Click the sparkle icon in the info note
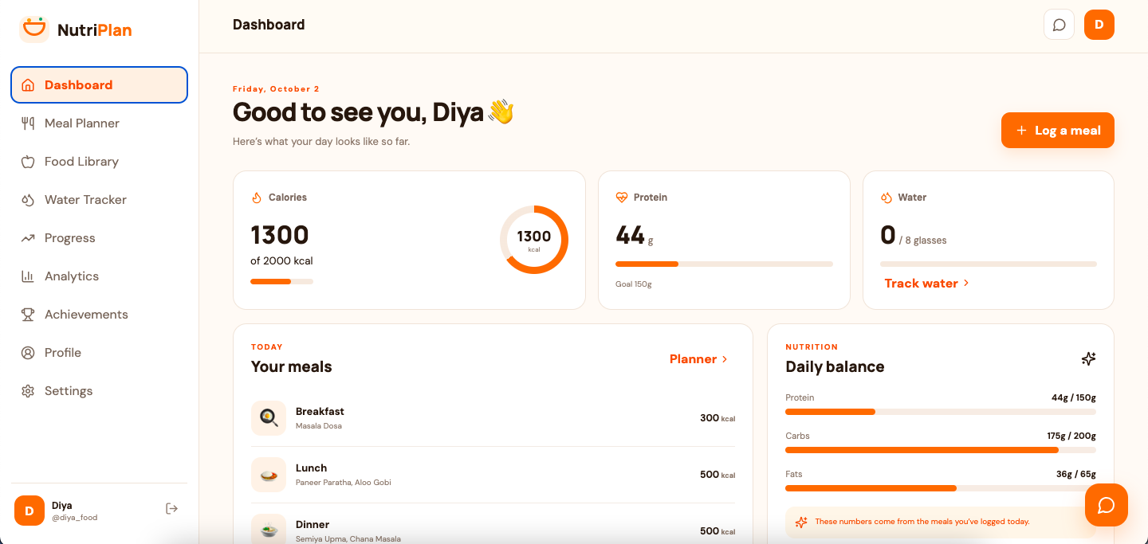This screenshot has height=544, width=1148. point(801,522)
